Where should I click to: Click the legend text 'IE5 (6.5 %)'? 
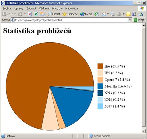[x=114, y=73]
